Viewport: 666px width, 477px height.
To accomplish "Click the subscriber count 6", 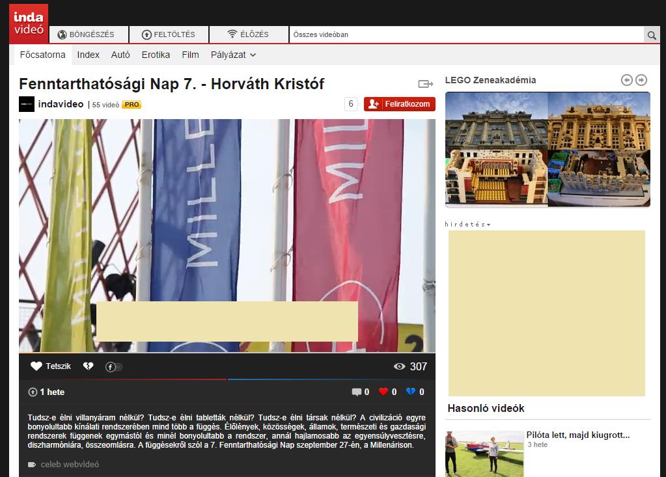I will pyautogui.click(x=351, y=104).
